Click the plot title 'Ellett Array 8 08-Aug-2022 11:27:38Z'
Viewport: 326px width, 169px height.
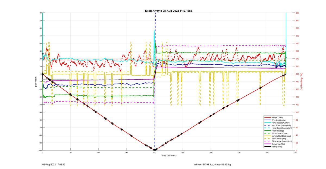pyautogui.click(x=169, y=11)
